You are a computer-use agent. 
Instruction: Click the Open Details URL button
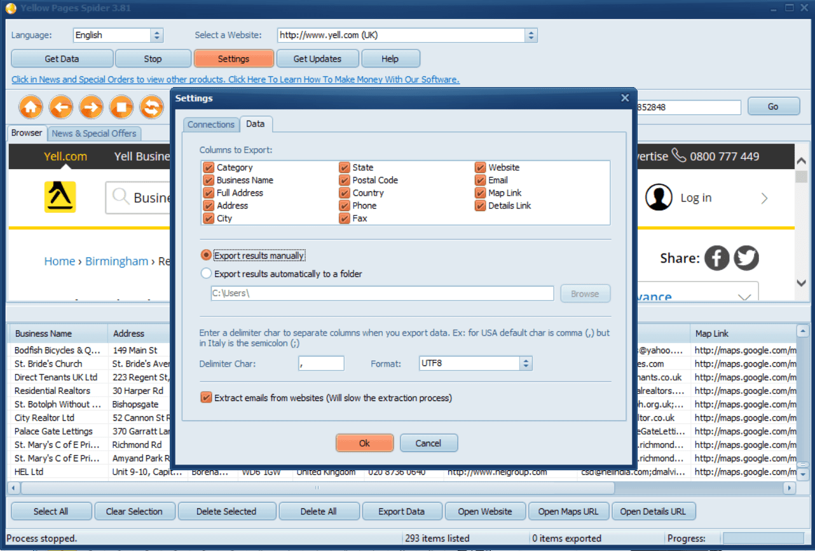[x=653, y=511]
